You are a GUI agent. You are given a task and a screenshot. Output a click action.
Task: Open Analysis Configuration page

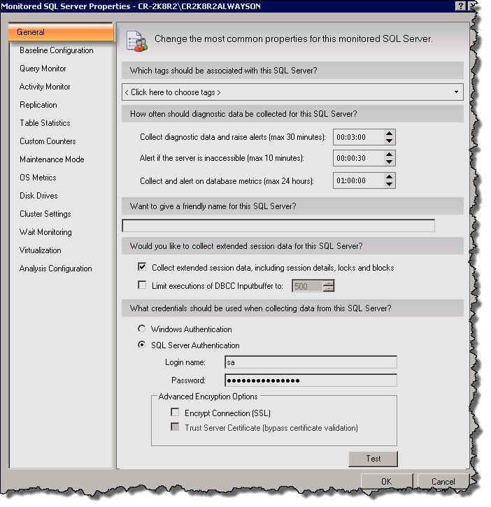55,269
